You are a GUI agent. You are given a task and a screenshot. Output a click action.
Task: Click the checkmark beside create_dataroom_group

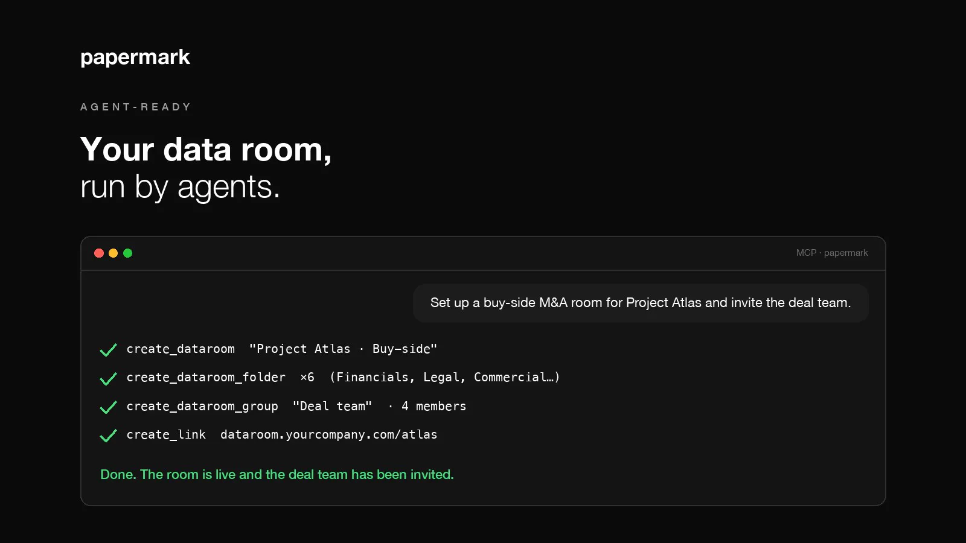pos(108,407)
